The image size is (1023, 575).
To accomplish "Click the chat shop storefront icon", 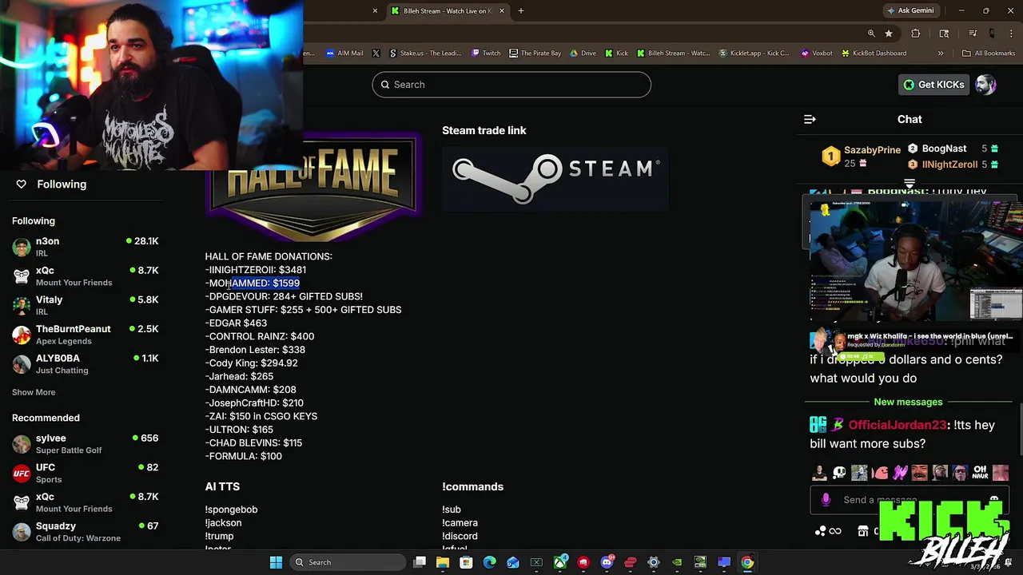I will click(863, 531).
